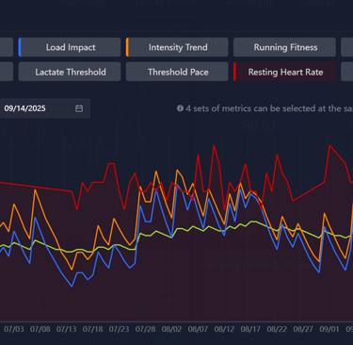This screenshot has height=345, width=353.
Task: Select the 08/12 axis date label
Action: tap(224, 329)
